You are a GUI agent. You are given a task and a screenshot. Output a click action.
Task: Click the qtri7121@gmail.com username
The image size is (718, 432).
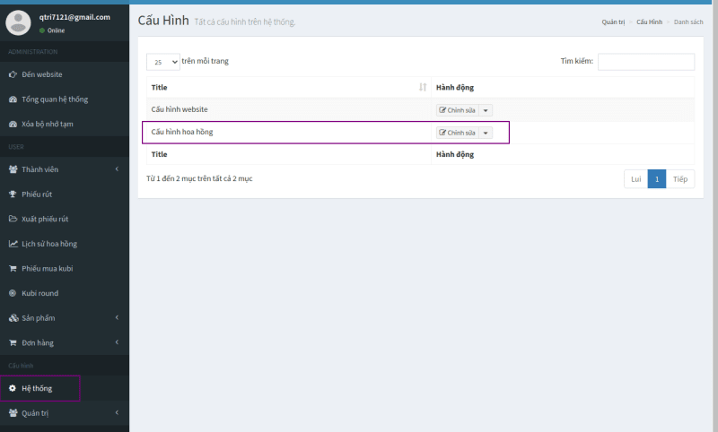(x=74, y=17)
